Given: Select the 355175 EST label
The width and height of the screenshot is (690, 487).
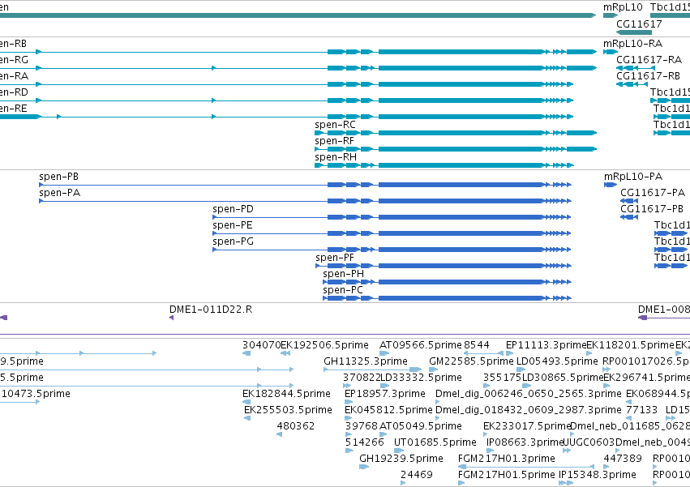Looking at the screenshot, I should click(x=502, y=378).
